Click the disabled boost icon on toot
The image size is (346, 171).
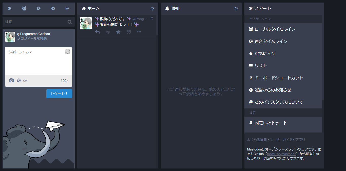pos(108,32)
